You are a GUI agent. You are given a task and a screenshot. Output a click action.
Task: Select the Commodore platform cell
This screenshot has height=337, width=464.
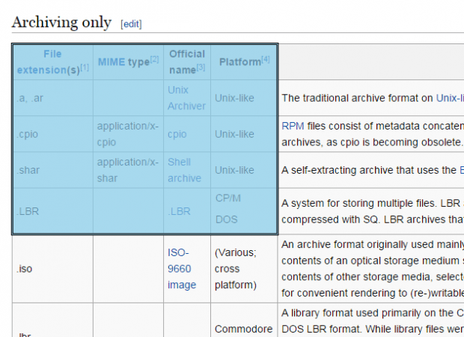click(x=244, y=329)
